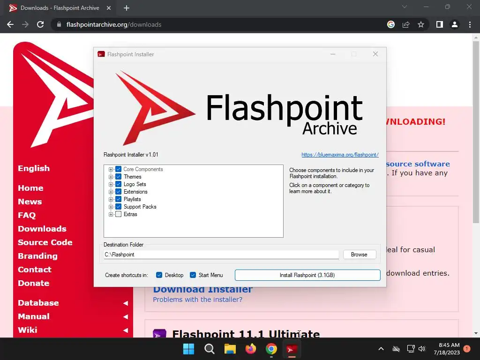Viewport: 480px width, 360px height.
Task: Click the Chrome back arrow
Action: tap(10, 24)
